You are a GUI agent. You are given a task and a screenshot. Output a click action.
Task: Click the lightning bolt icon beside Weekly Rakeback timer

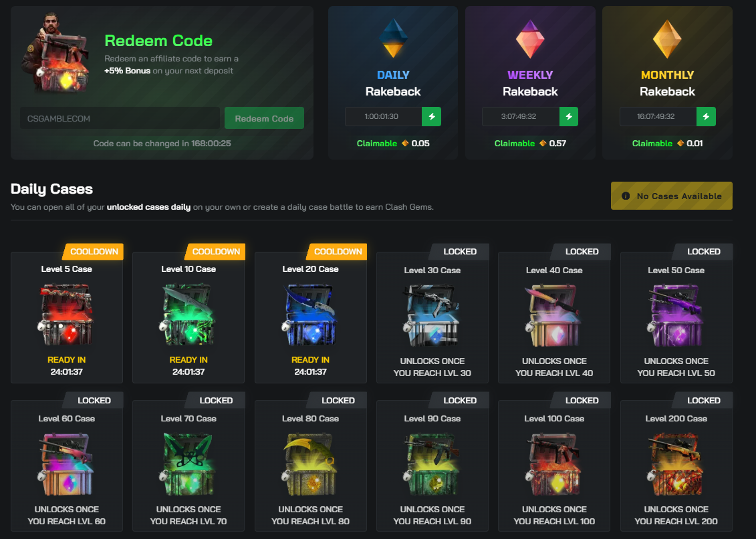(569, 116)
